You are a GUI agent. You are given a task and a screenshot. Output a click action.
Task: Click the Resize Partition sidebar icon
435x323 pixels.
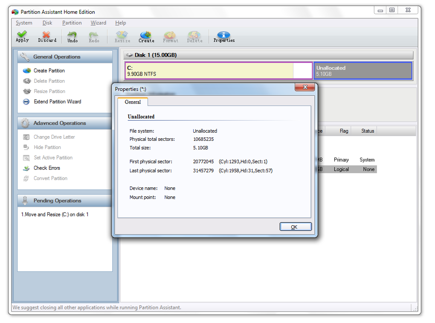tap(26, 91)
